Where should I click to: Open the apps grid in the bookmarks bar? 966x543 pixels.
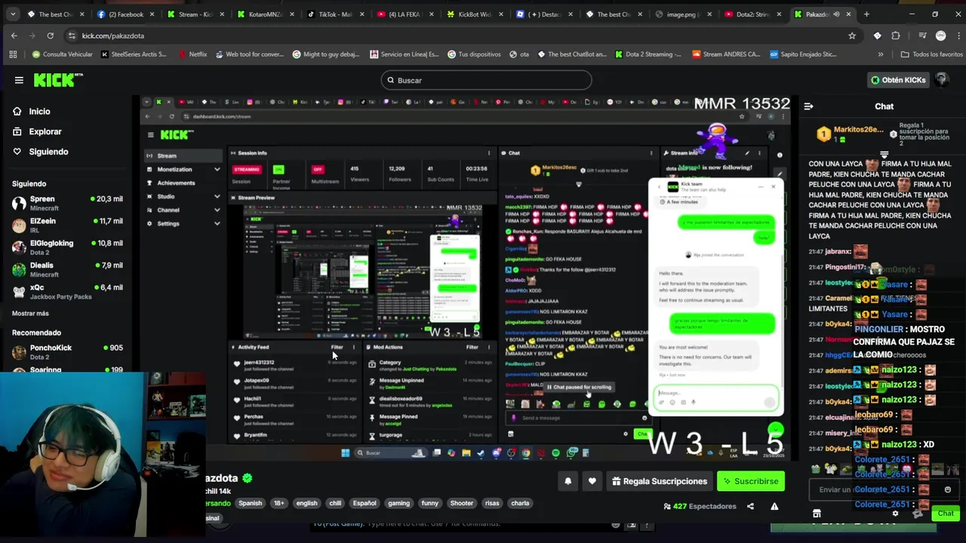(x=13, y=54)
